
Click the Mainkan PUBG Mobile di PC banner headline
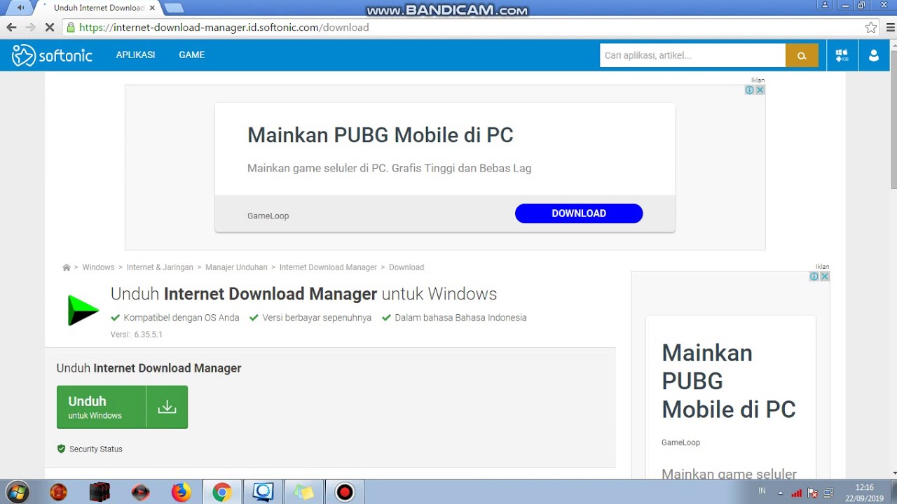point(381,135)
